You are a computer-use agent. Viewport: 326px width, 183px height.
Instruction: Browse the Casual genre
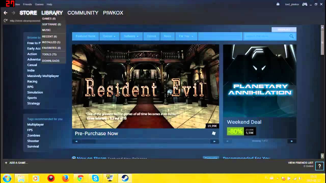click(x=32, y=65)
